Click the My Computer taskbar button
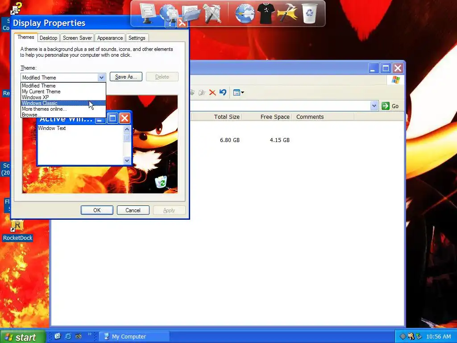 click(x=134, y=337)
